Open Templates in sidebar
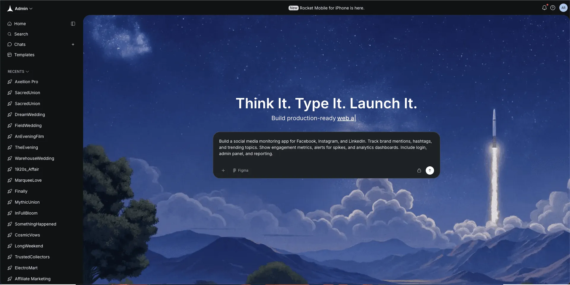The height and width of the screenshot is (285, 570). [24, 55]
